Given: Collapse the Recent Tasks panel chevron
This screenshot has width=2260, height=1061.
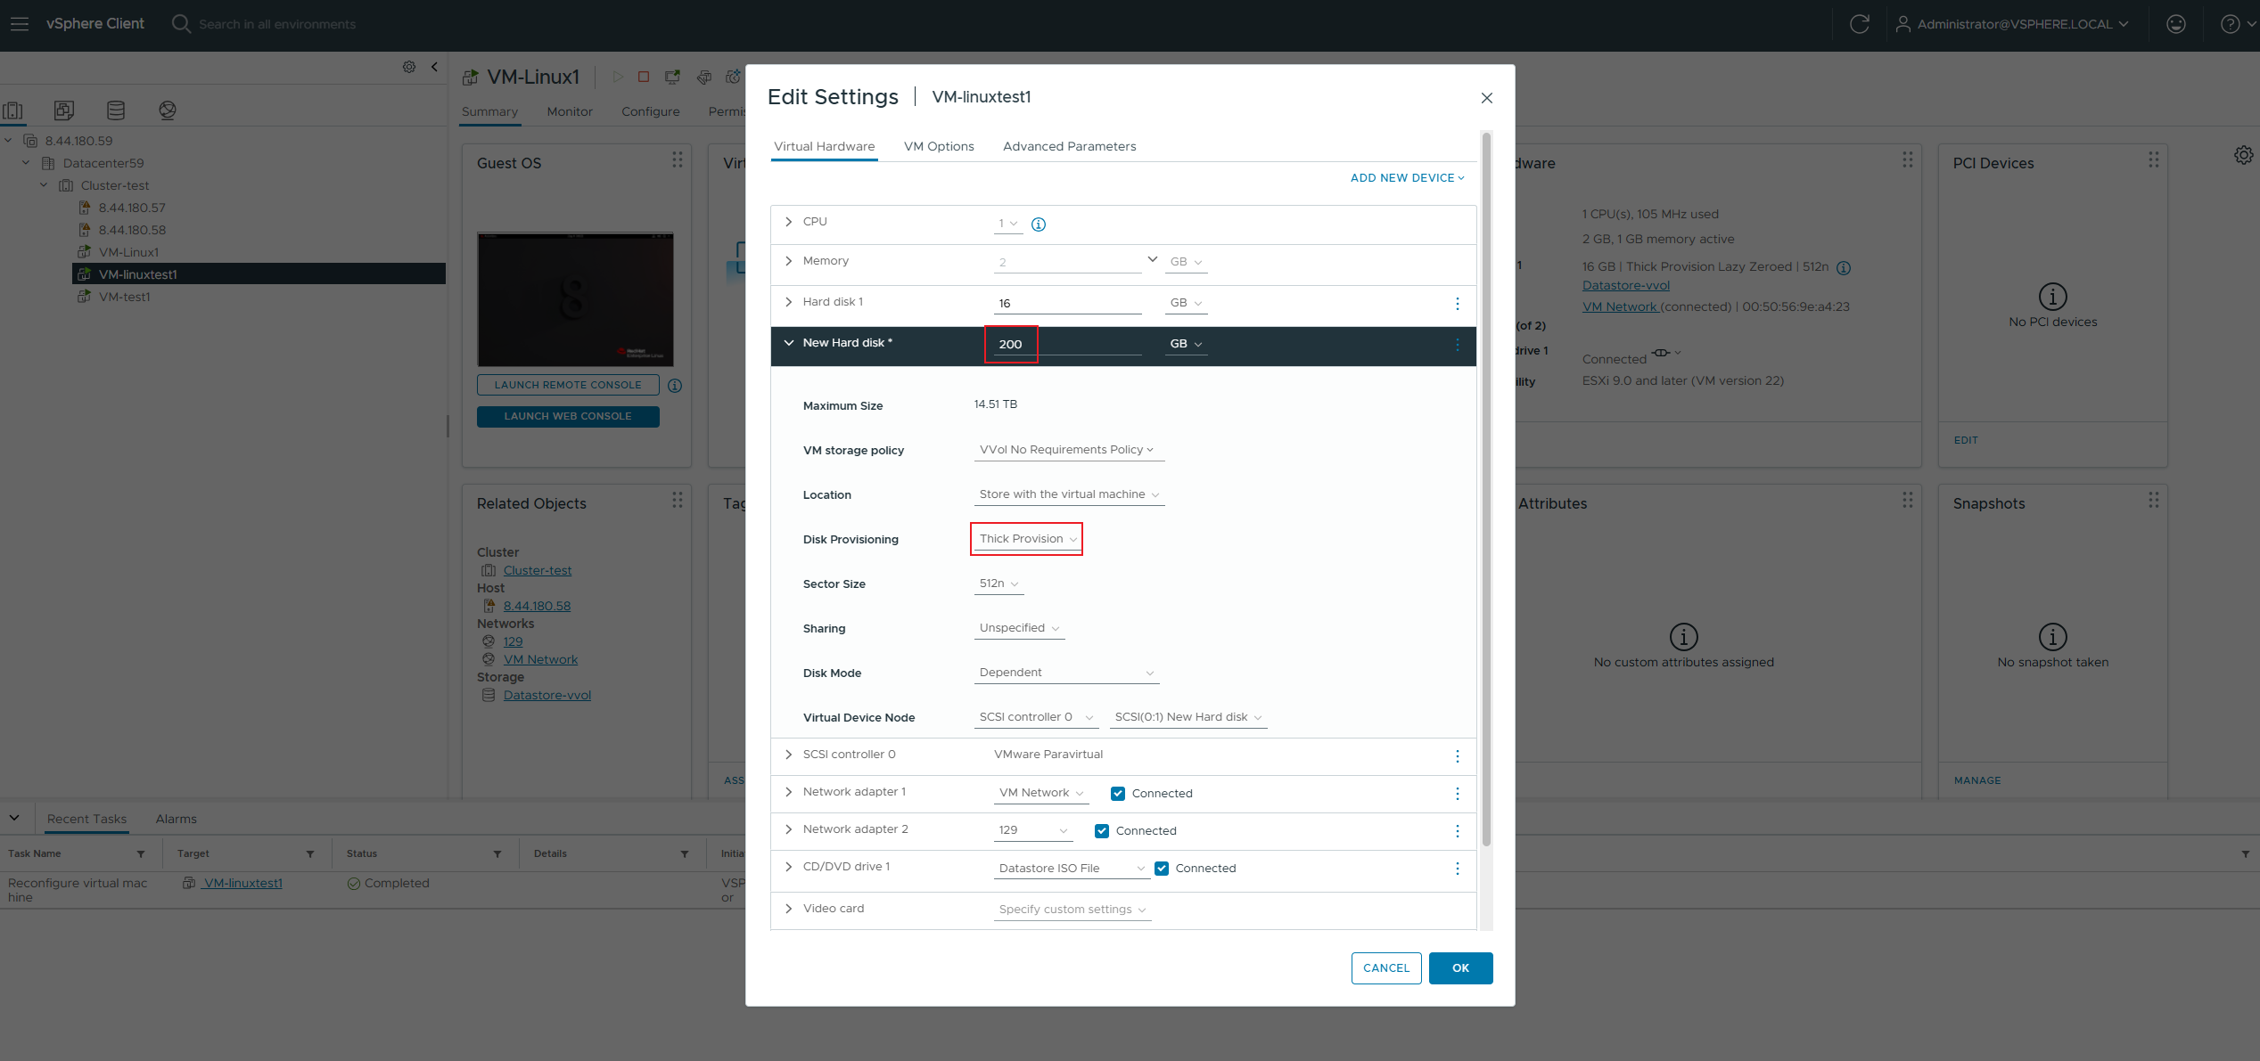Looking at the screenshot, I should (x=14, y=818).
